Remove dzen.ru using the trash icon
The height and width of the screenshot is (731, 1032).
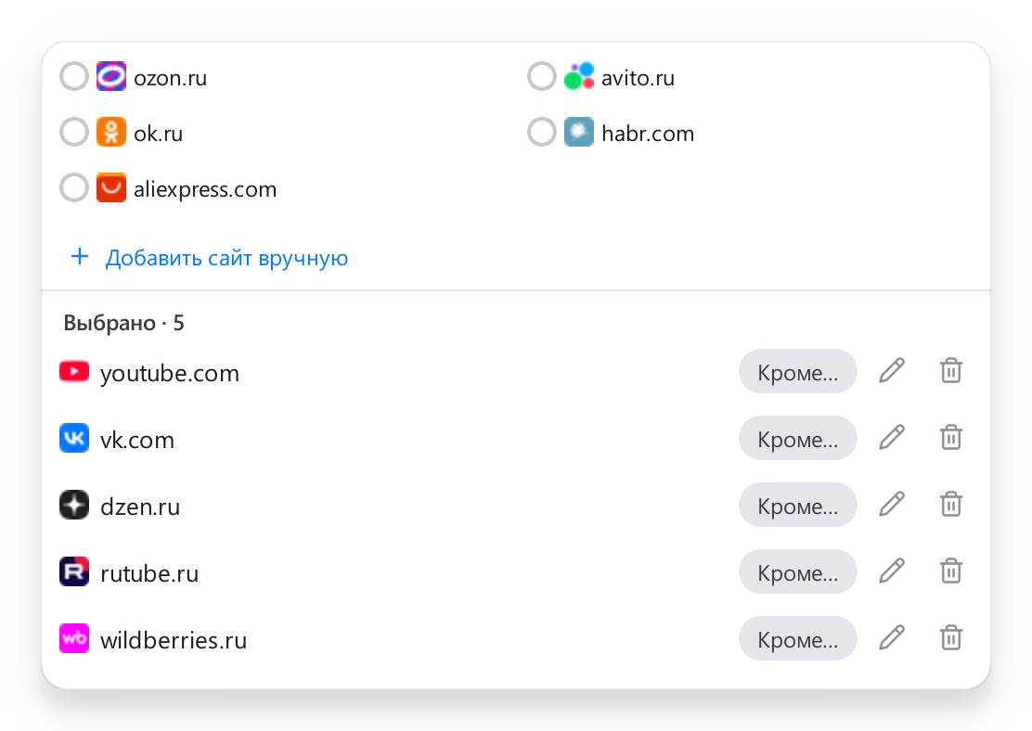coord(951,505)
